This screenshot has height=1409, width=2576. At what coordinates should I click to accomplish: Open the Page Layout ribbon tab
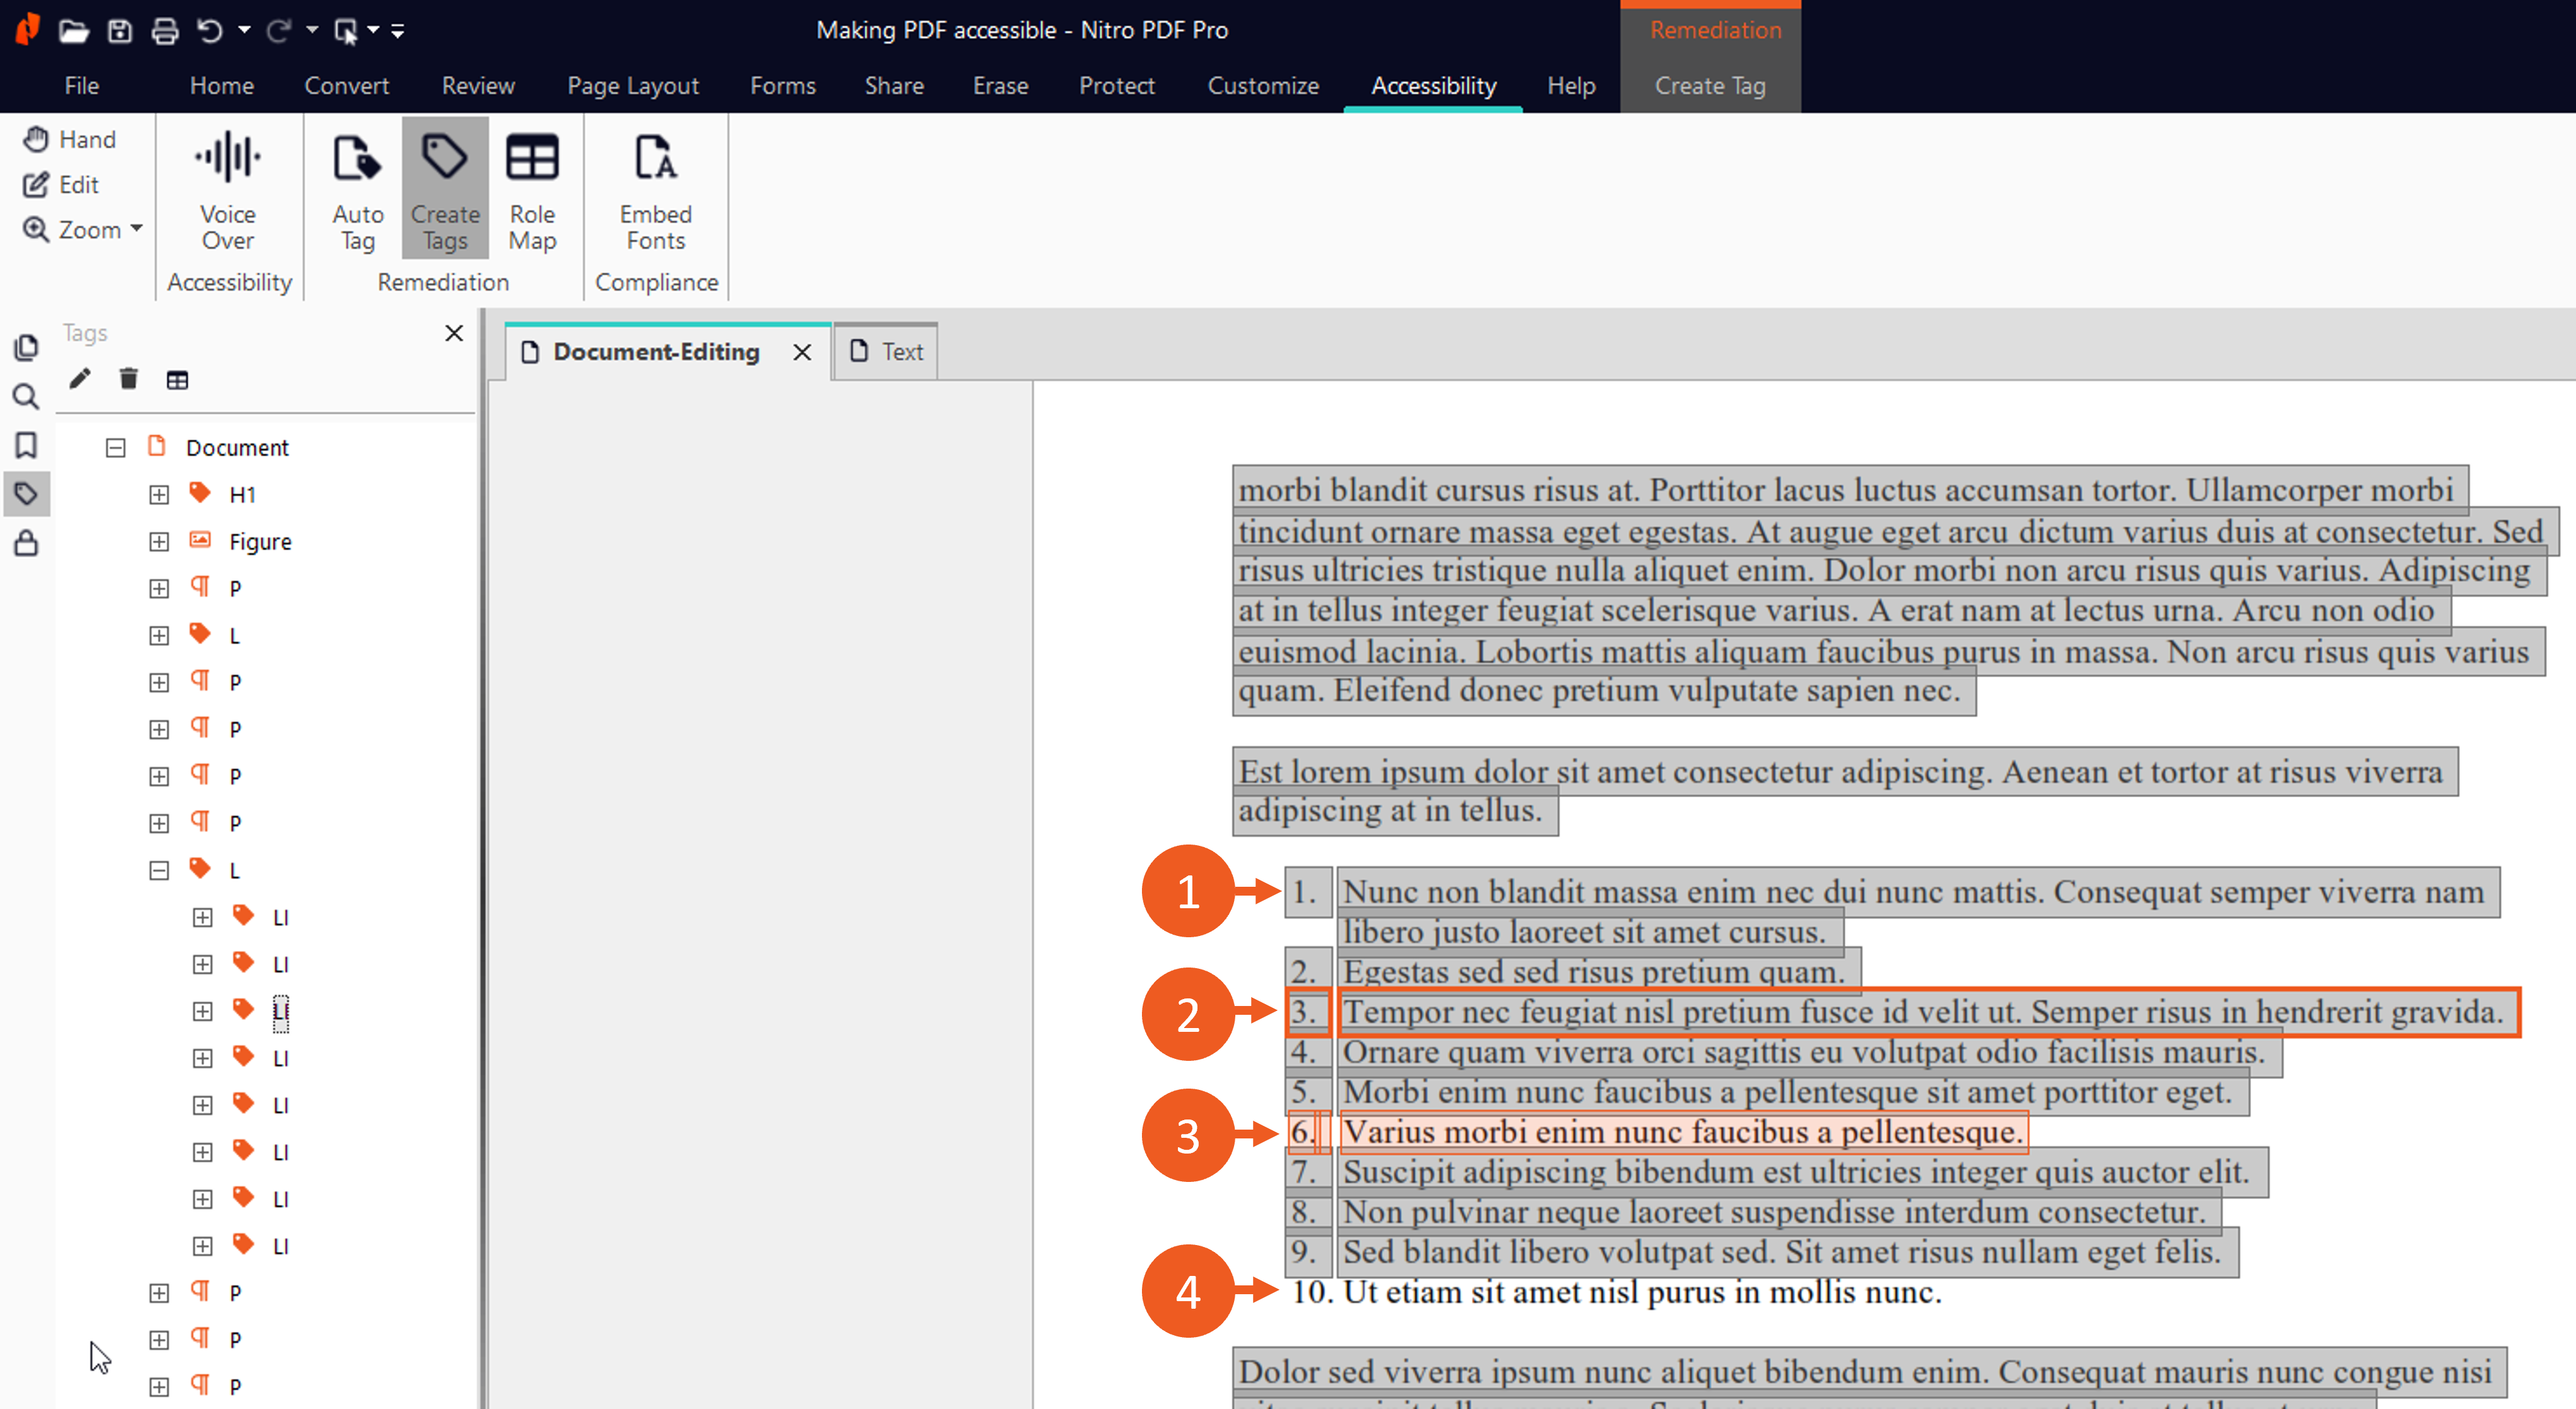click(x=632, y=86)
